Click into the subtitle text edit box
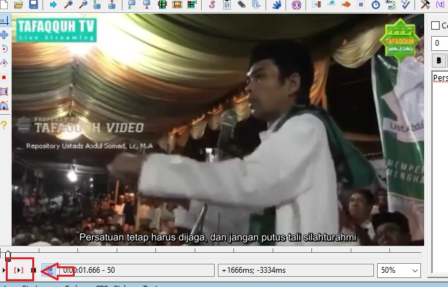 (440, 172)
